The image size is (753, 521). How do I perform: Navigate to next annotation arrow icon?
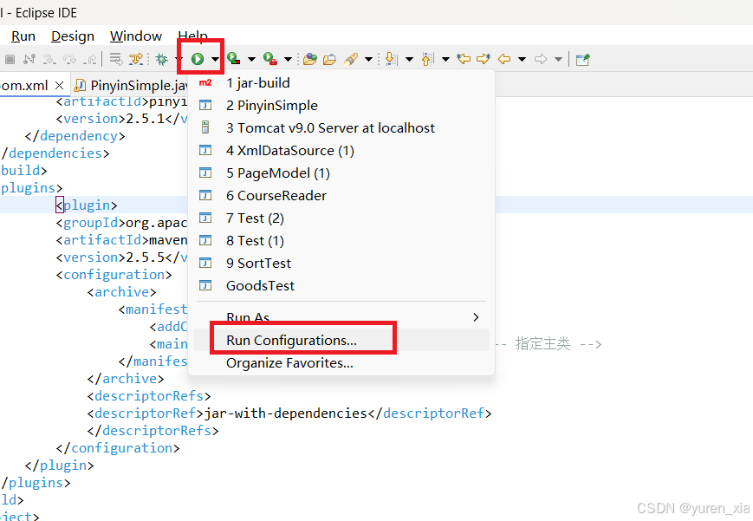[390, 58]
